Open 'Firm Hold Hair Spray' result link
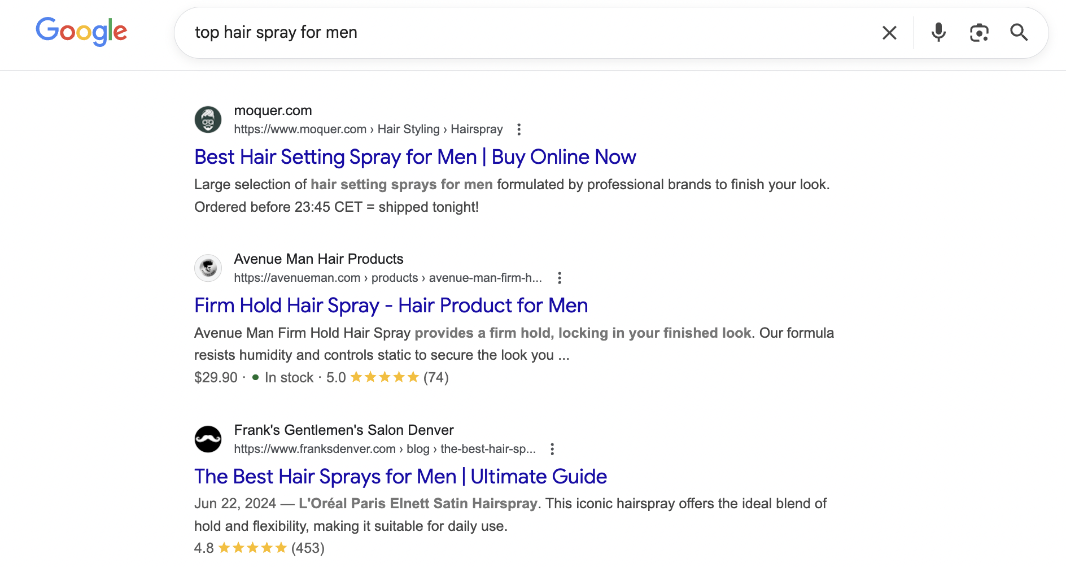This screenshot has width=1066, height=567. point(391,306)
